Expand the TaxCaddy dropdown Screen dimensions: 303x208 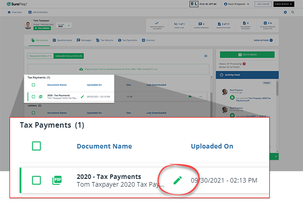284,4
